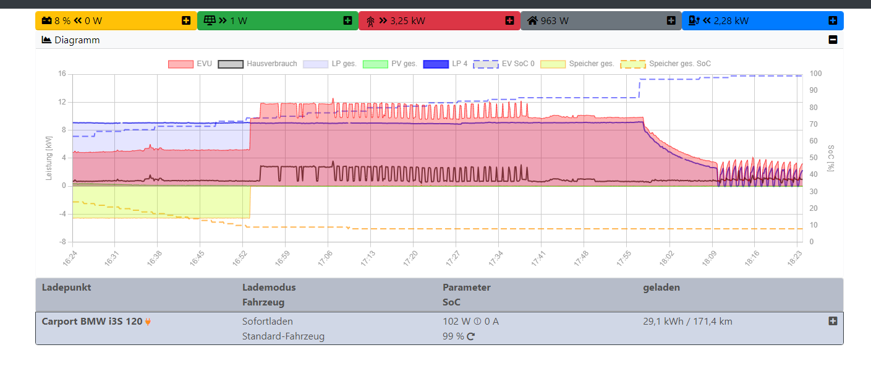Screen dimensions: 871x384
Task: Expand the Carport BMW i3S row details
Action: [833, 321]
